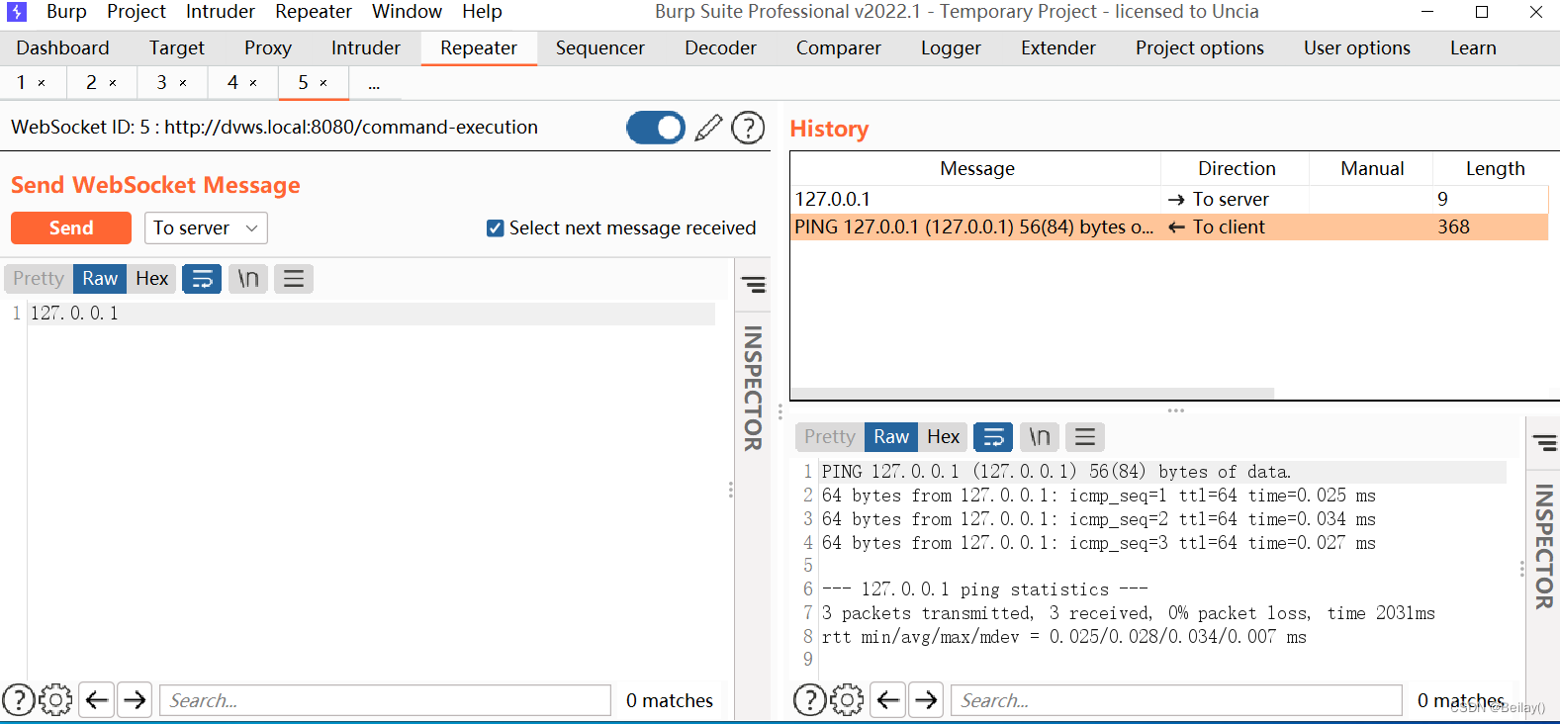
Task: Switch to the Dashboard tab
Action: click(62, 48)
